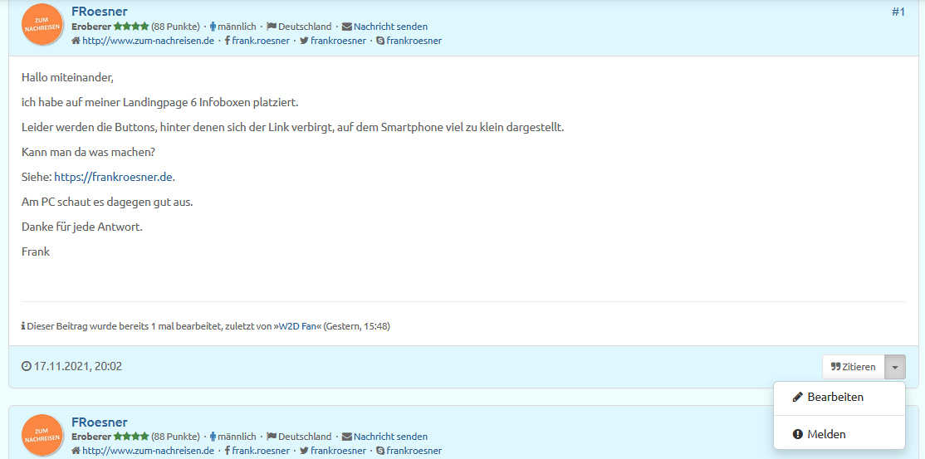Click exclamation icon next to Melden
Screen dimensions: 925x459
click(798, 434)
